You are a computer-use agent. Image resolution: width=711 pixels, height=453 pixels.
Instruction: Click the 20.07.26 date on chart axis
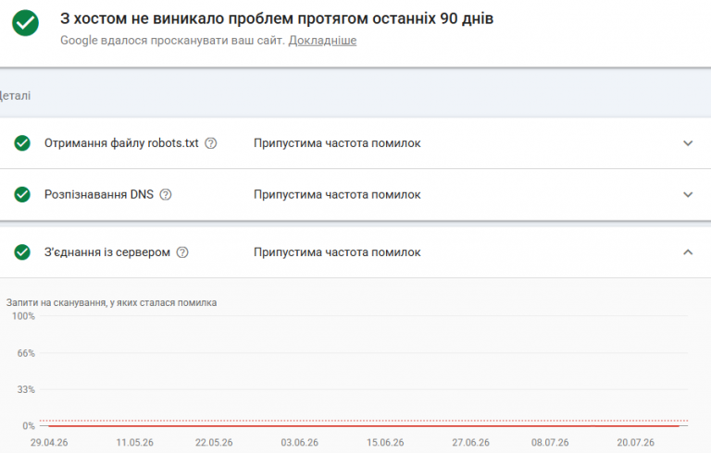point(635,443)
